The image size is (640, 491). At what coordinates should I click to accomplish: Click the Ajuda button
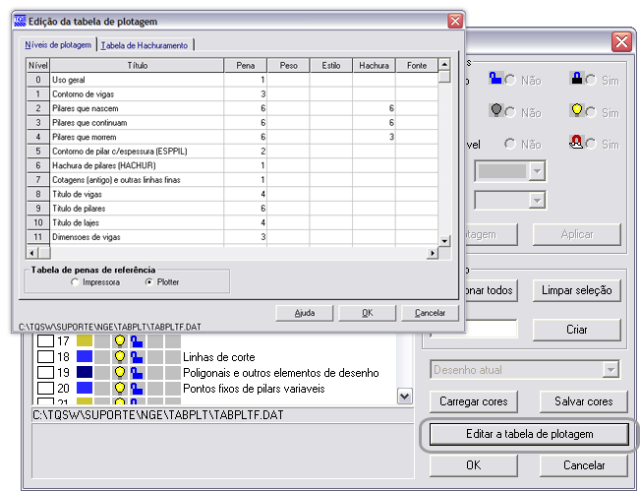pos(305,313)
